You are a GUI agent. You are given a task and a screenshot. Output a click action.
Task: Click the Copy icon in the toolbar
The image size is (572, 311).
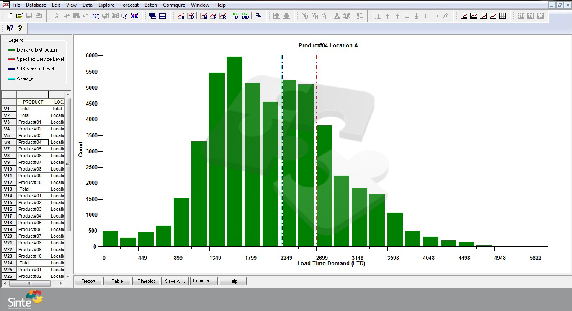pyautogui.click(x=67, y=16)
